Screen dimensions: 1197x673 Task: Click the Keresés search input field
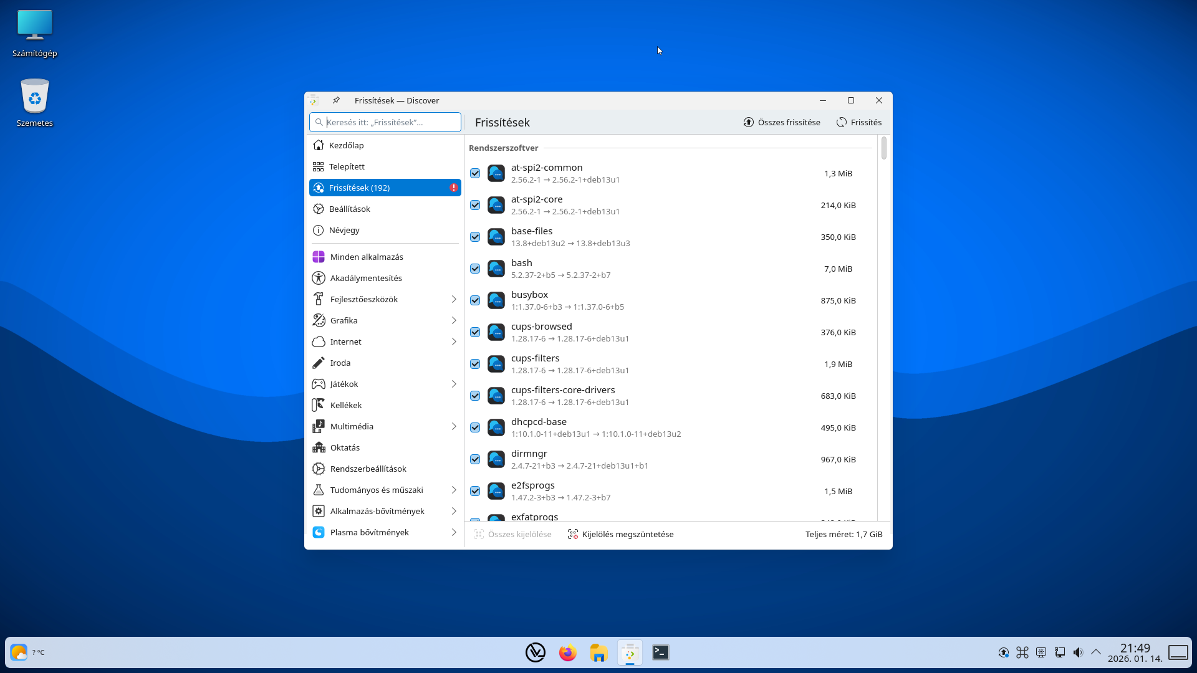click(x=392, y=122)
